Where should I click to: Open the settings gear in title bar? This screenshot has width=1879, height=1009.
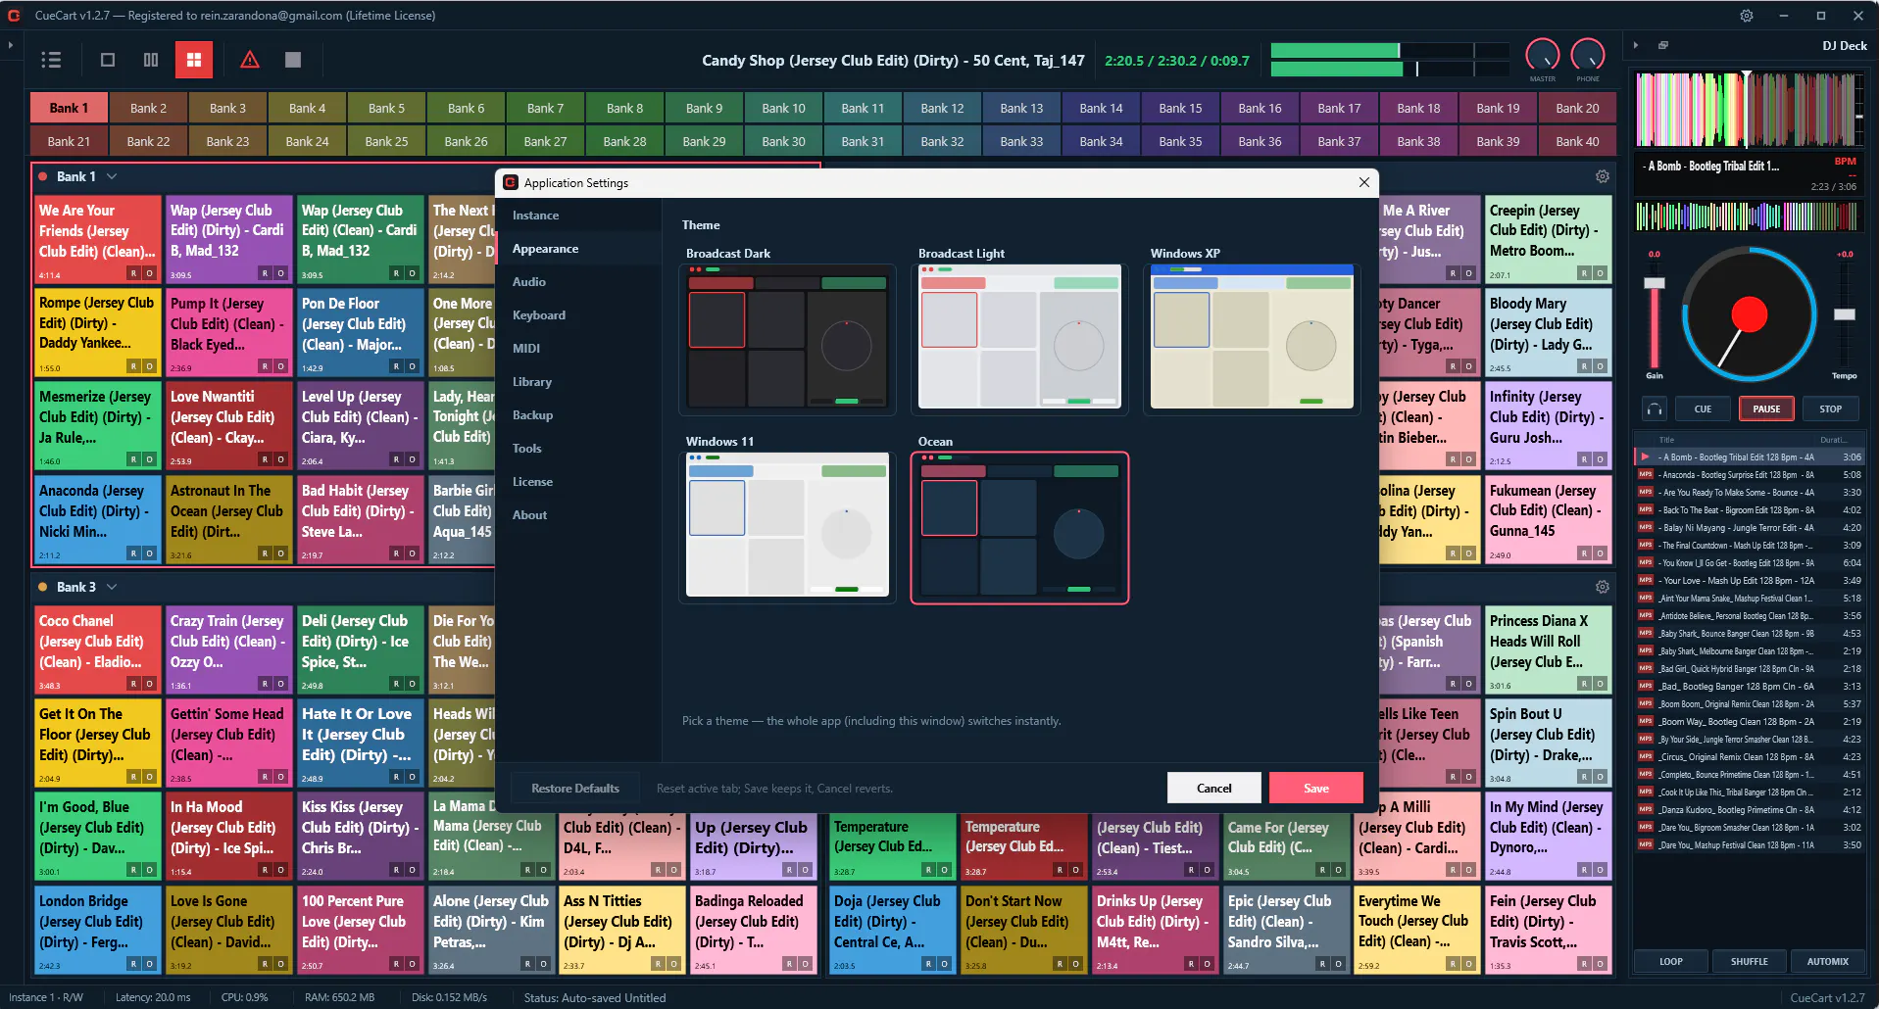[1747, 16]
